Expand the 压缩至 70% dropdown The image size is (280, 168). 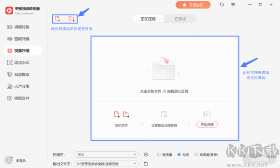coord(106,154)
